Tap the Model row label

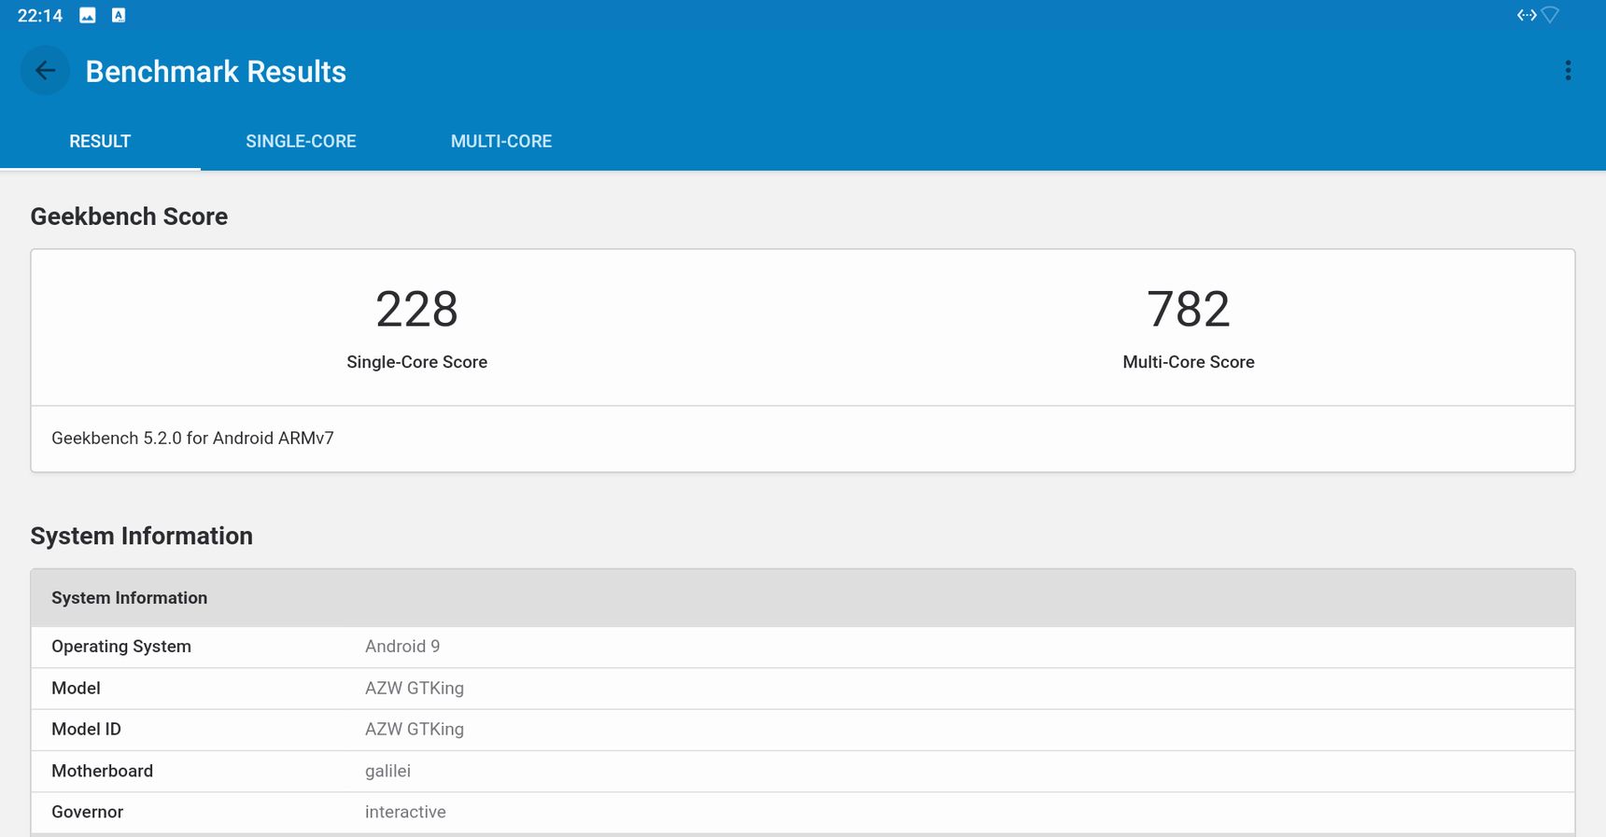click(x=76, y=689)
